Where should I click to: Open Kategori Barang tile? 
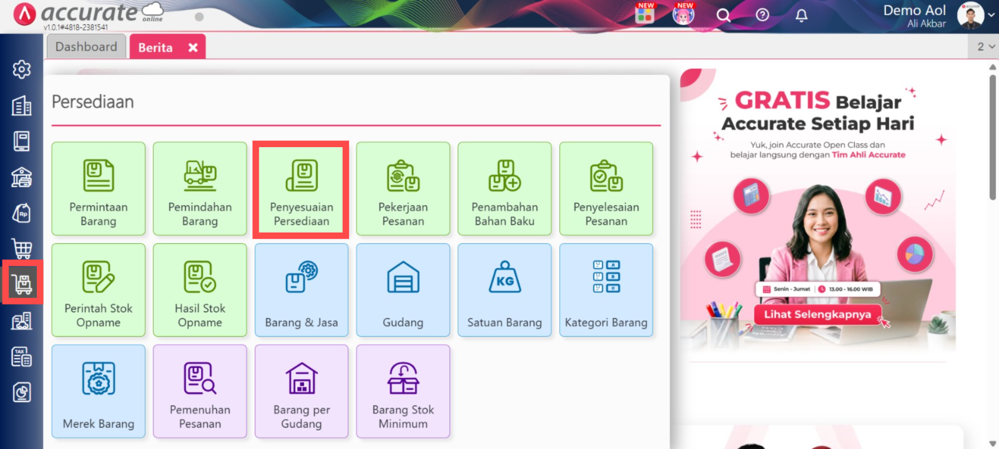[x=606, y=290]
